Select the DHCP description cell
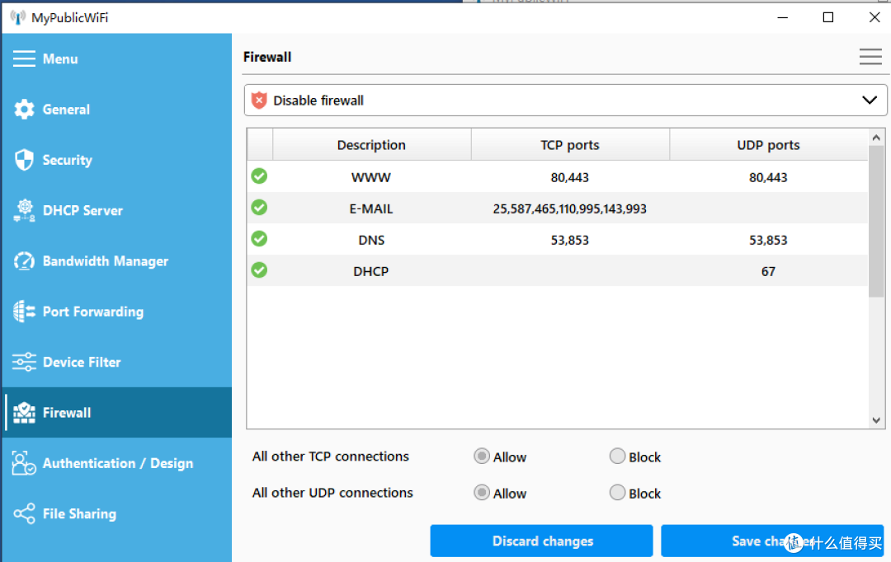 371,271
